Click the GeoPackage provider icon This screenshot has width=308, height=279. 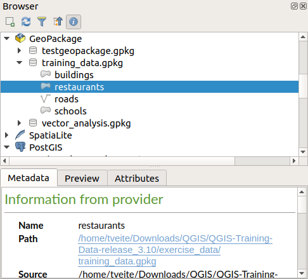20,38
